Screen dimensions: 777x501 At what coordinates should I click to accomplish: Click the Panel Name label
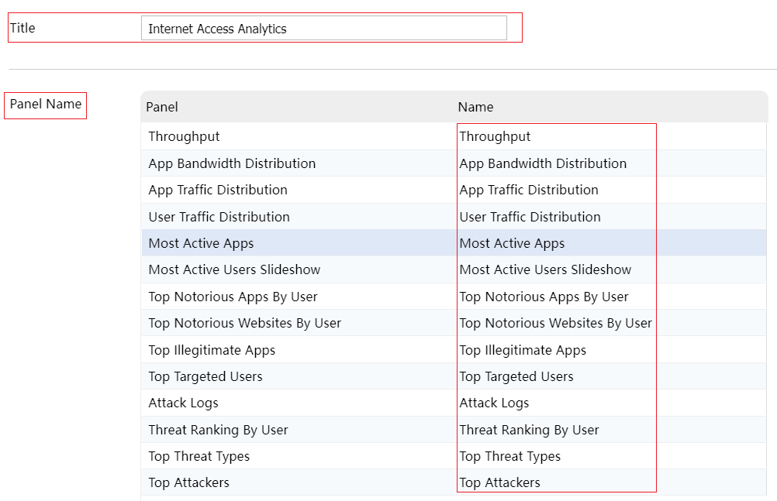pyautogui.click(x=46, y=105)
